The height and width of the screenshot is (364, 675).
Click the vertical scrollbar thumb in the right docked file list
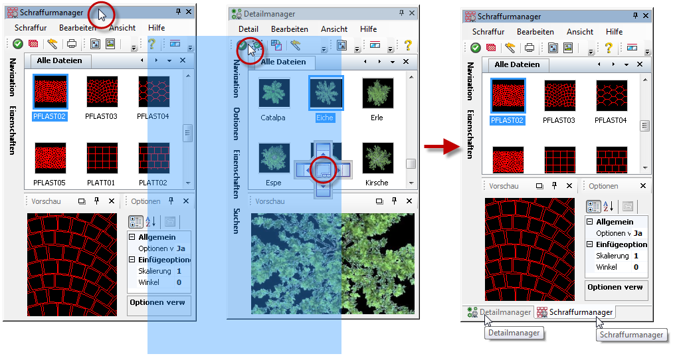click(644, 126)
